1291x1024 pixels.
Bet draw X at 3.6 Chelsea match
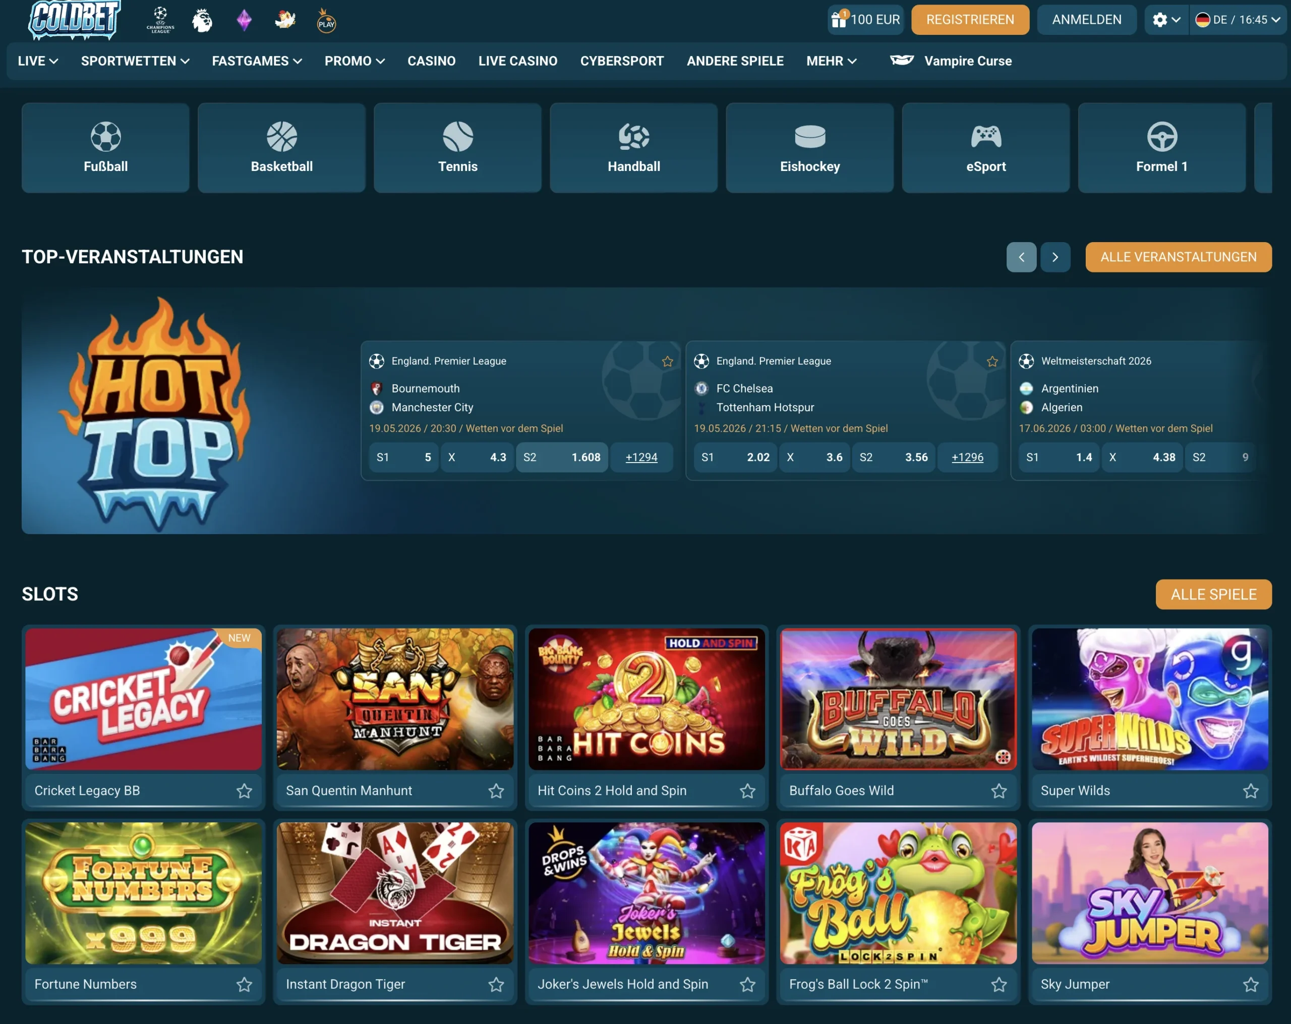[x=814, y=458]
